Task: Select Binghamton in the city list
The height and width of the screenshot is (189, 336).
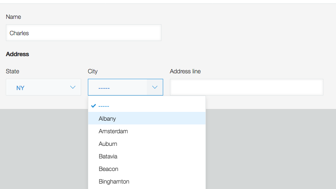Action: (114, 181)
